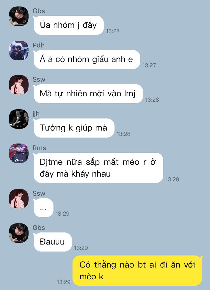Tap the "..." message bubble
The image size is (210, 290).
[43, 208]
